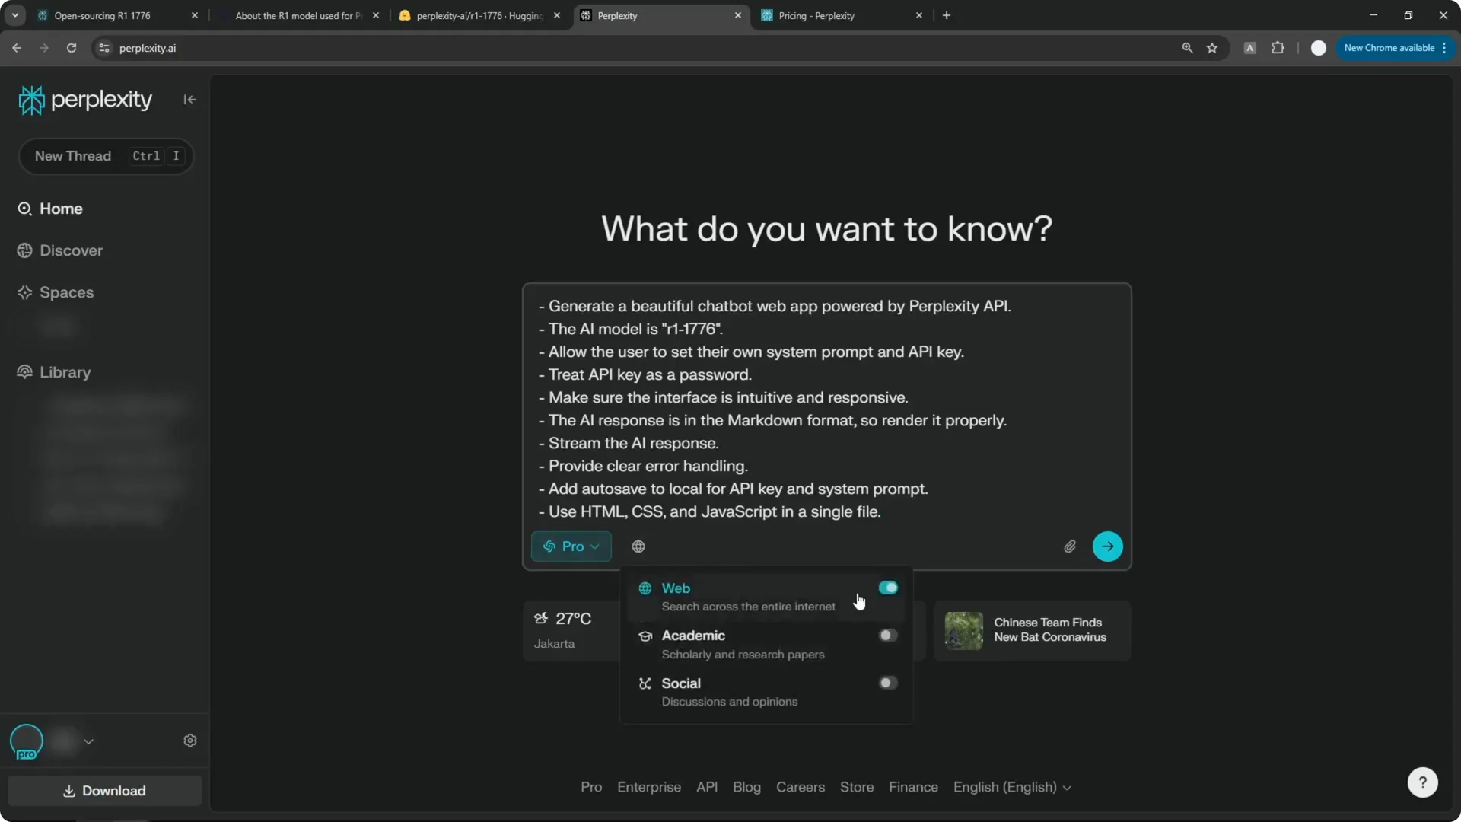This screenshot has height=822, width=1461.
Task: Open the Pro model dropdown
Action: (x=571, y=546)
